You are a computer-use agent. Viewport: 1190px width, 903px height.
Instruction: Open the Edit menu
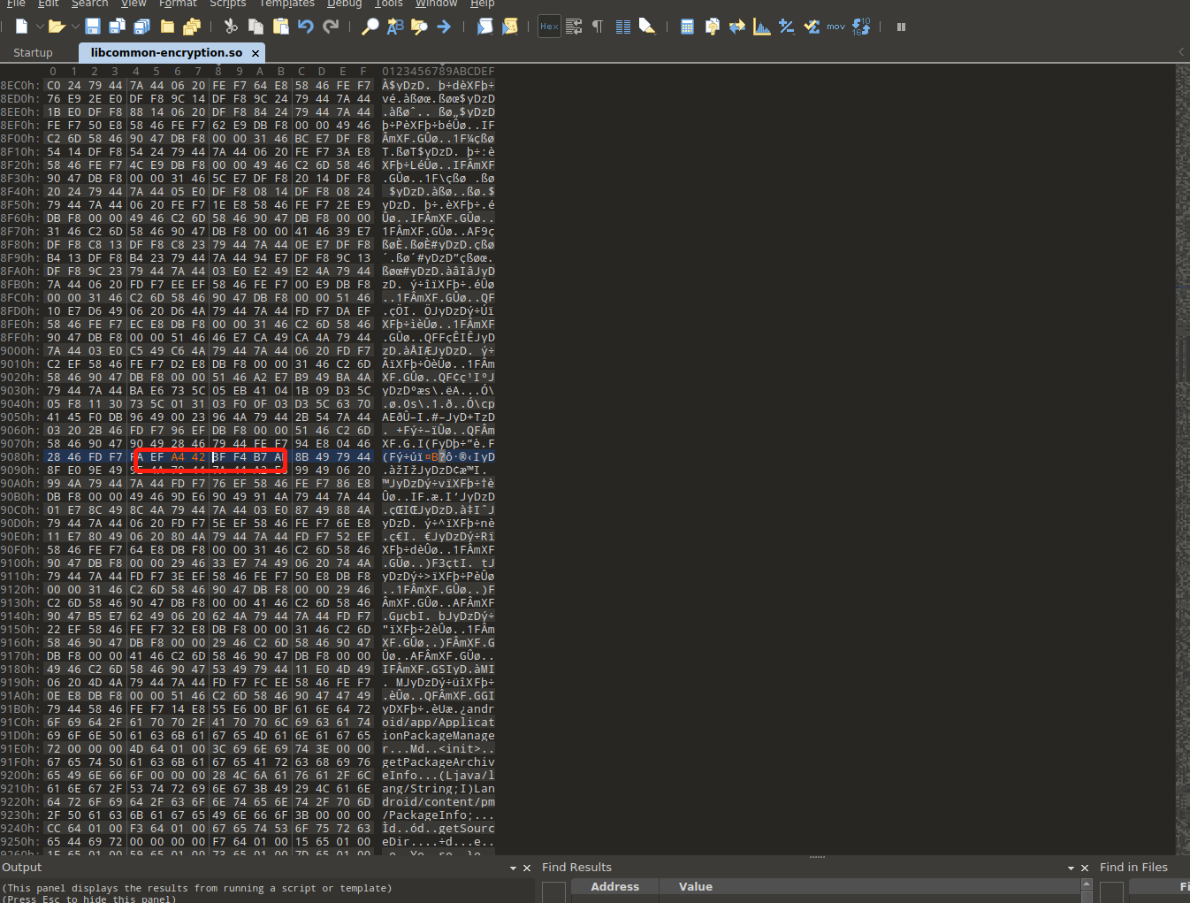pos(49,4)
